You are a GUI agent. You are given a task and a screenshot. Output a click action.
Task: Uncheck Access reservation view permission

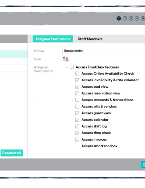77,93
